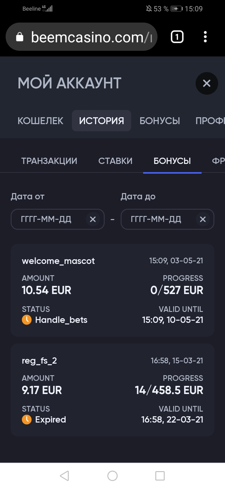
Task: Tap the Android back navigation button
Action: coord(64,476)
